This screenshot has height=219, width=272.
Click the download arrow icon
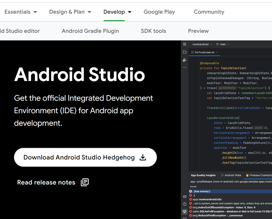pos(143,157)
